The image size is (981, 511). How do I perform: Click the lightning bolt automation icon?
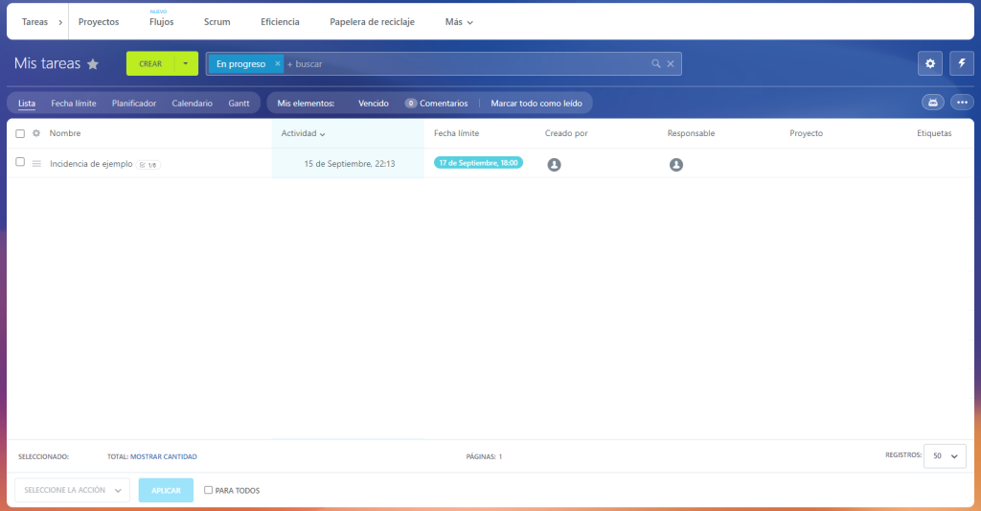(x=962, y=63)
